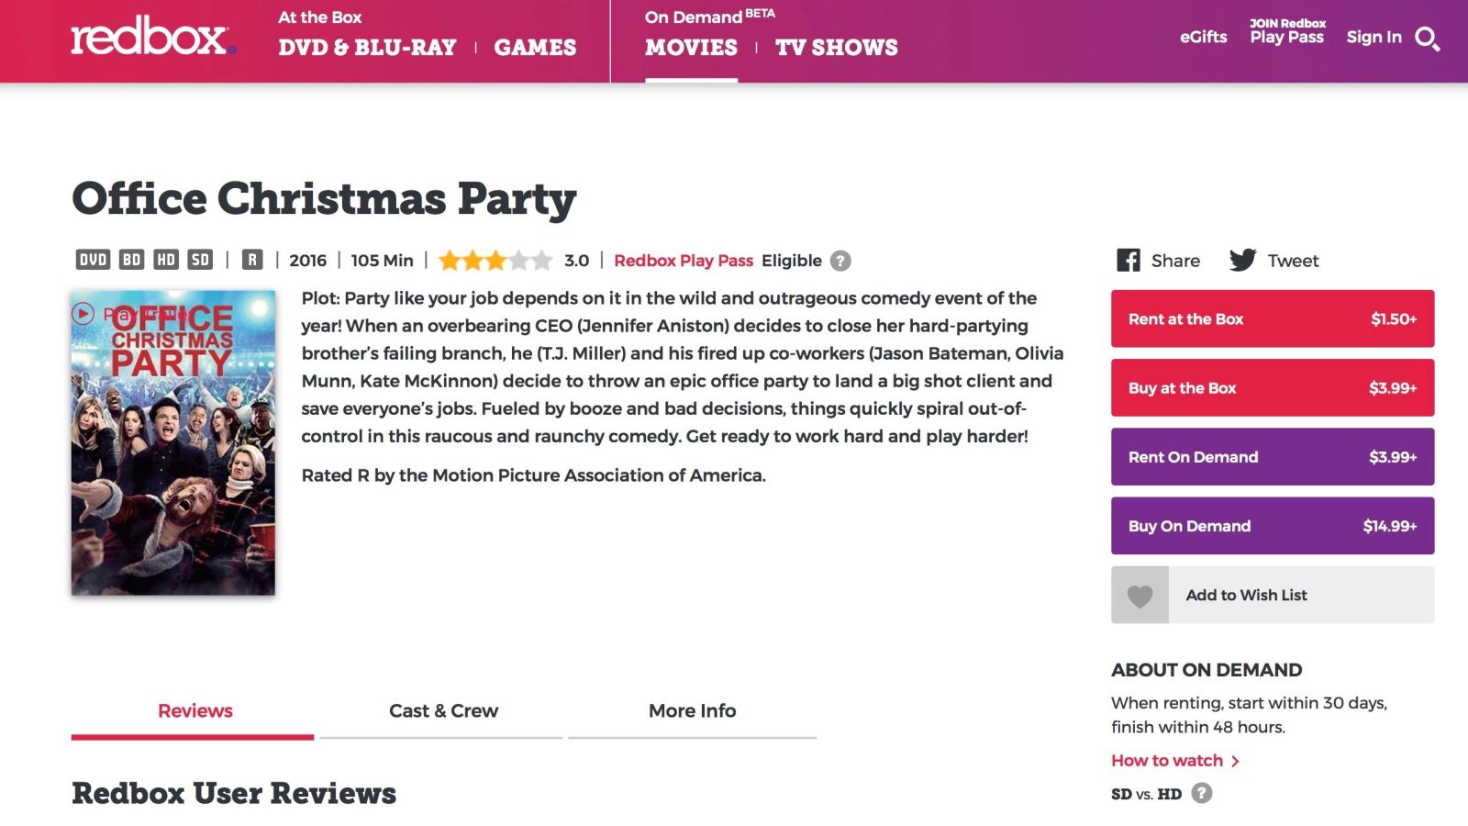Click the Play Pass eligibility help icon
1468x826 pixels.
[840, 261]
